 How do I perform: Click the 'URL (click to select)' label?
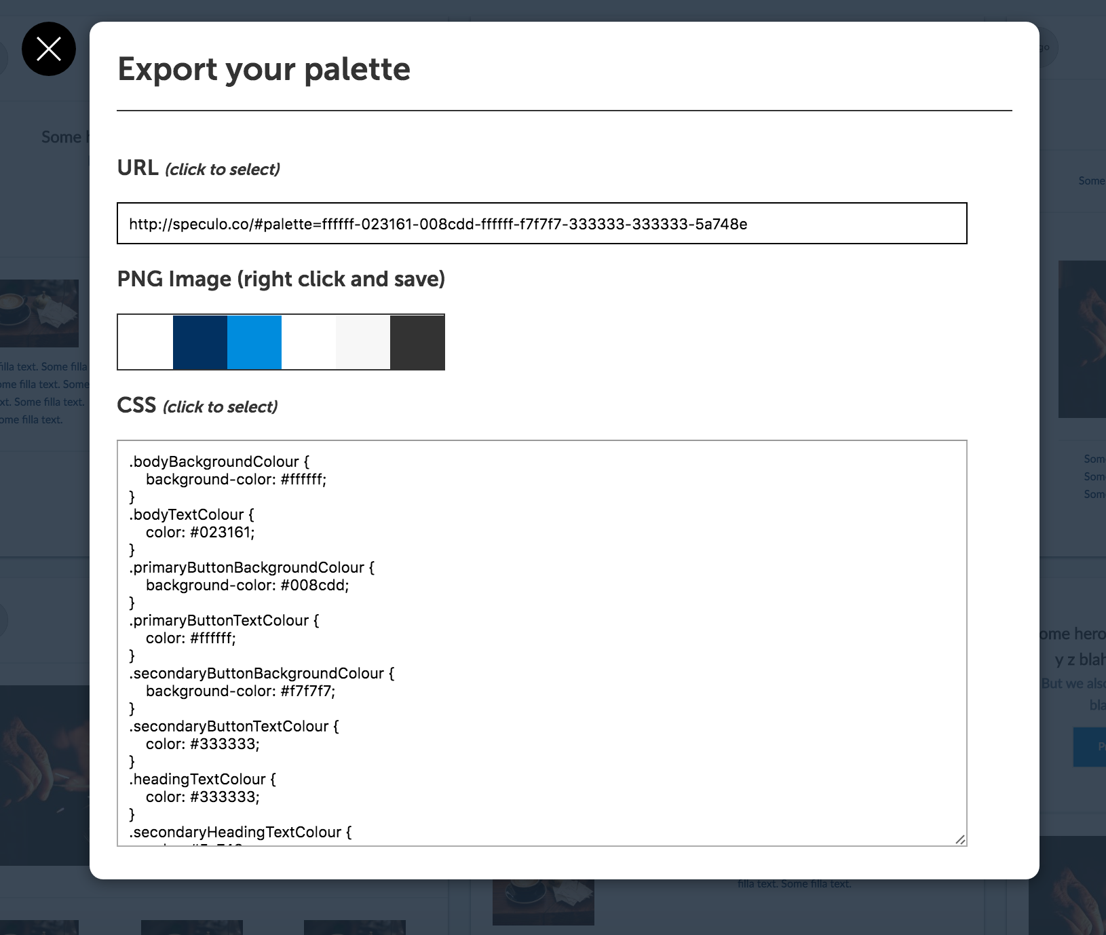point(198,168)
